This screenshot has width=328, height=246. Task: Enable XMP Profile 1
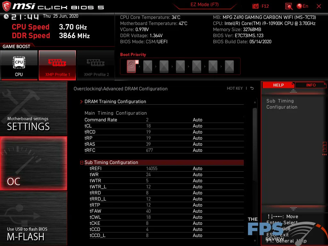pyautogui.click(x=57, y=65)
